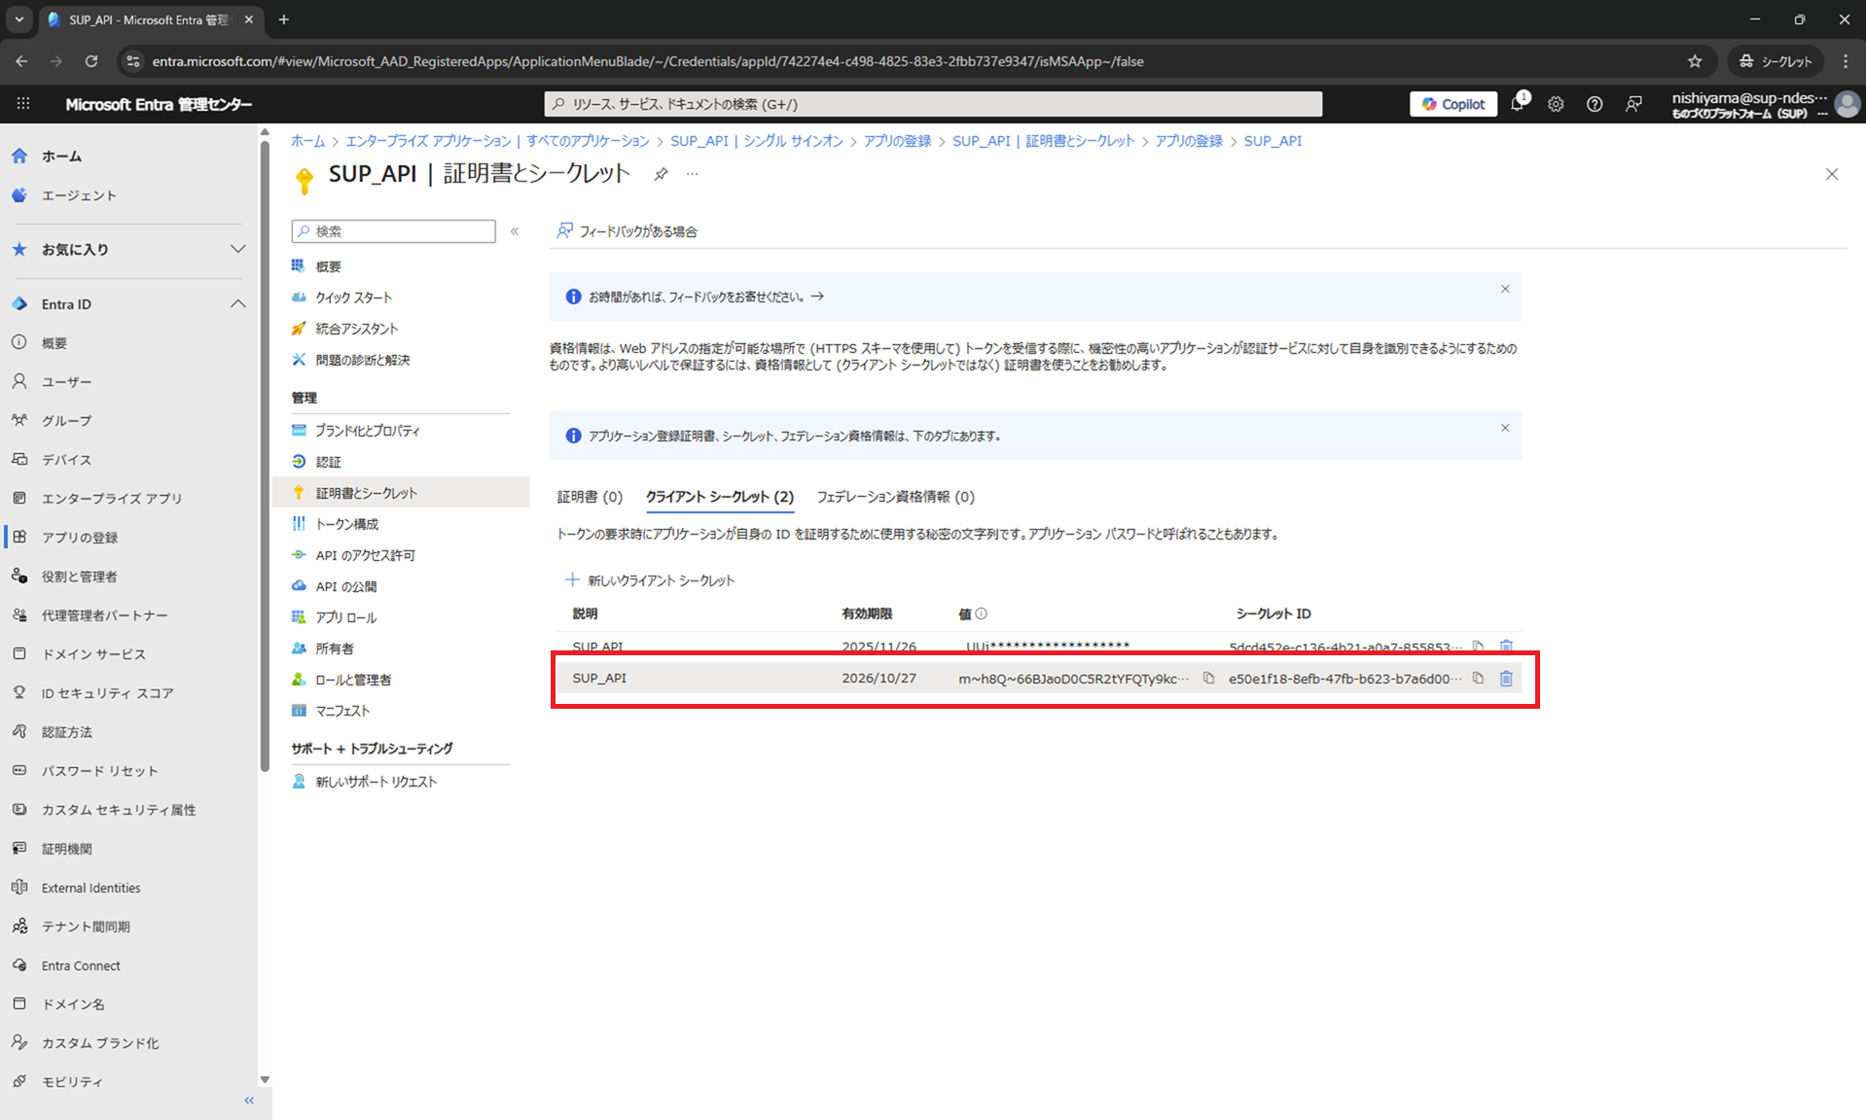Pin the SUP_API blade with pin icon
Screen dimensions: 1866x1120
click(662, 174)
